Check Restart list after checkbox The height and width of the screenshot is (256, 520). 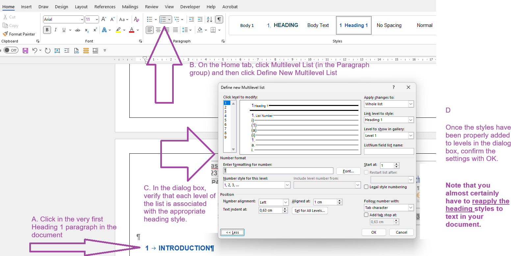point(366,172)
